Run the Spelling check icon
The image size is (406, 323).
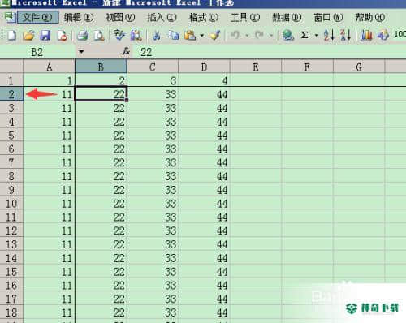click(x=119, y=36)
